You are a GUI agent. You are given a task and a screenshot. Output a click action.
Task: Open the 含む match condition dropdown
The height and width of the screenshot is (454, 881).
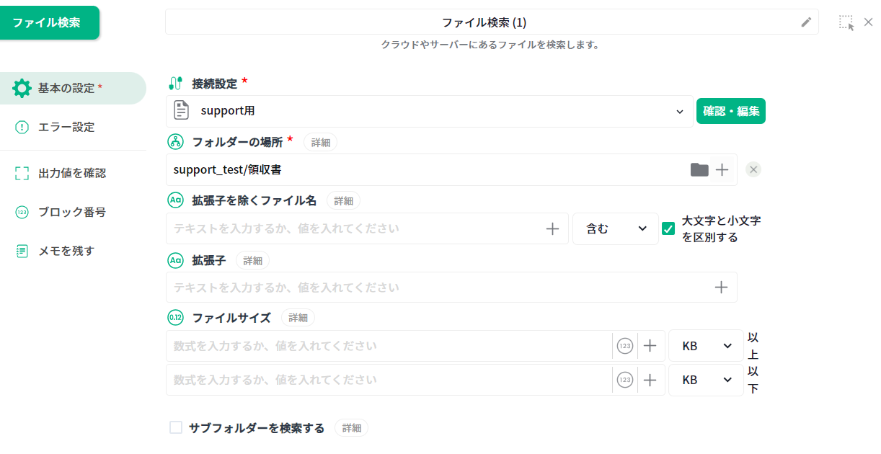click(x=615, y=228)
